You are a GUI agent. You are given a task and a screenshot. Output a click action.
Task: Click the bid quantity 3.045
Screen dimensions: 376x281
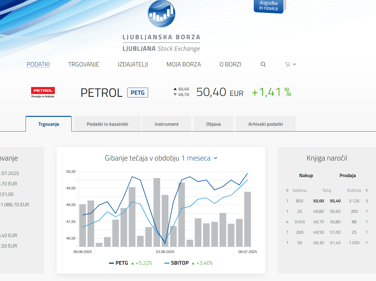[300, 222]
